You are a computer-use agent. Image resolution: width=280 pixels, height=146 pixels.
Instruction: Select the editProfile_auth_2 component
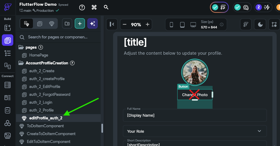58,118
